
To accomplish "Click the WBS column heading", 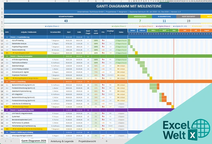I will pyautogui.click(x=7, y=32).
